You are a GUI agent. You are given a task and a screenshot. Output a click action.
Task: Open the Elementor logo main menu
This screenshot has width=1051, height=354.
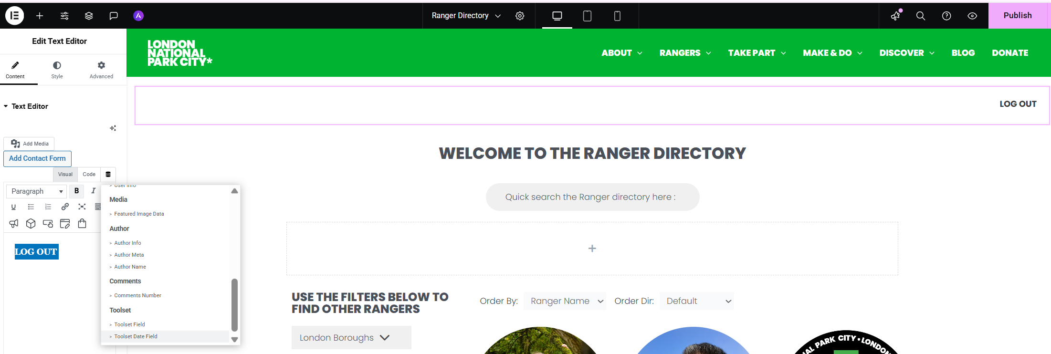coord(14,16)
